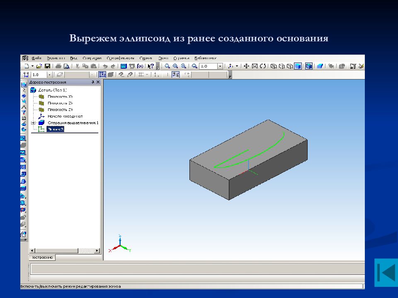Click the zoom scale field showing 1.0
398x298 pixels.
[208, 66]
